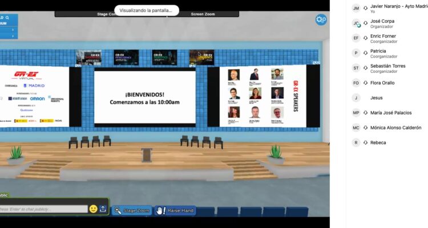The width and height of the screenshot is (428, 228).
Task: Select participant name José Corpa
Action: tap(382, 21)
